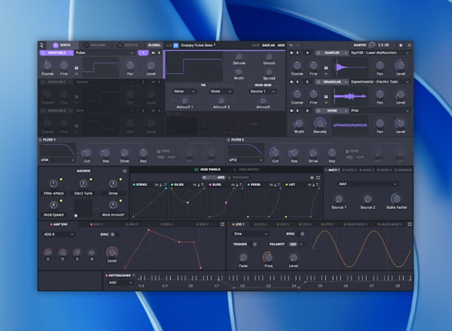Open the ADS-R envelope mode dropdown

coord(58,234)
